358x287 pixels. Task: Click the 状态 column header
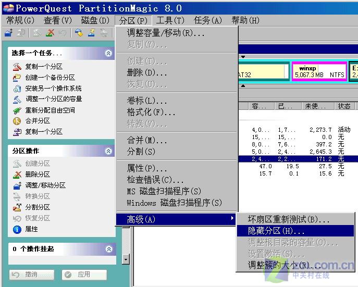[344, 106]
